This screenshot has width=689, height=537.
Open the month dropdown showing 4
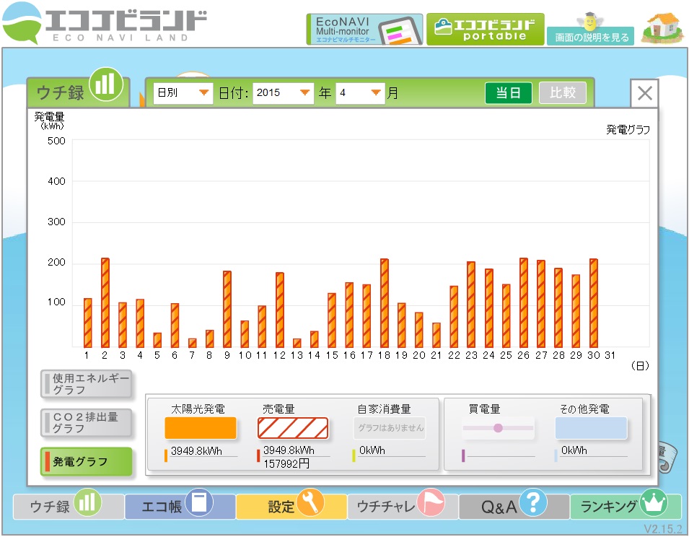[x=360, y=92]
